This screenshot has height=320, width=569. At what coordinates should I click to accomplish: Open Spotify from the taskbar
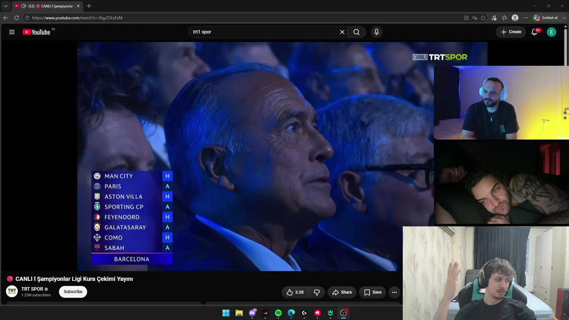click(278, 313)
